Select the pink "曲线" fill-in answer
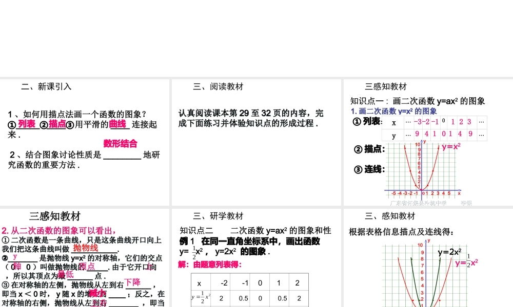 point(117,124)
